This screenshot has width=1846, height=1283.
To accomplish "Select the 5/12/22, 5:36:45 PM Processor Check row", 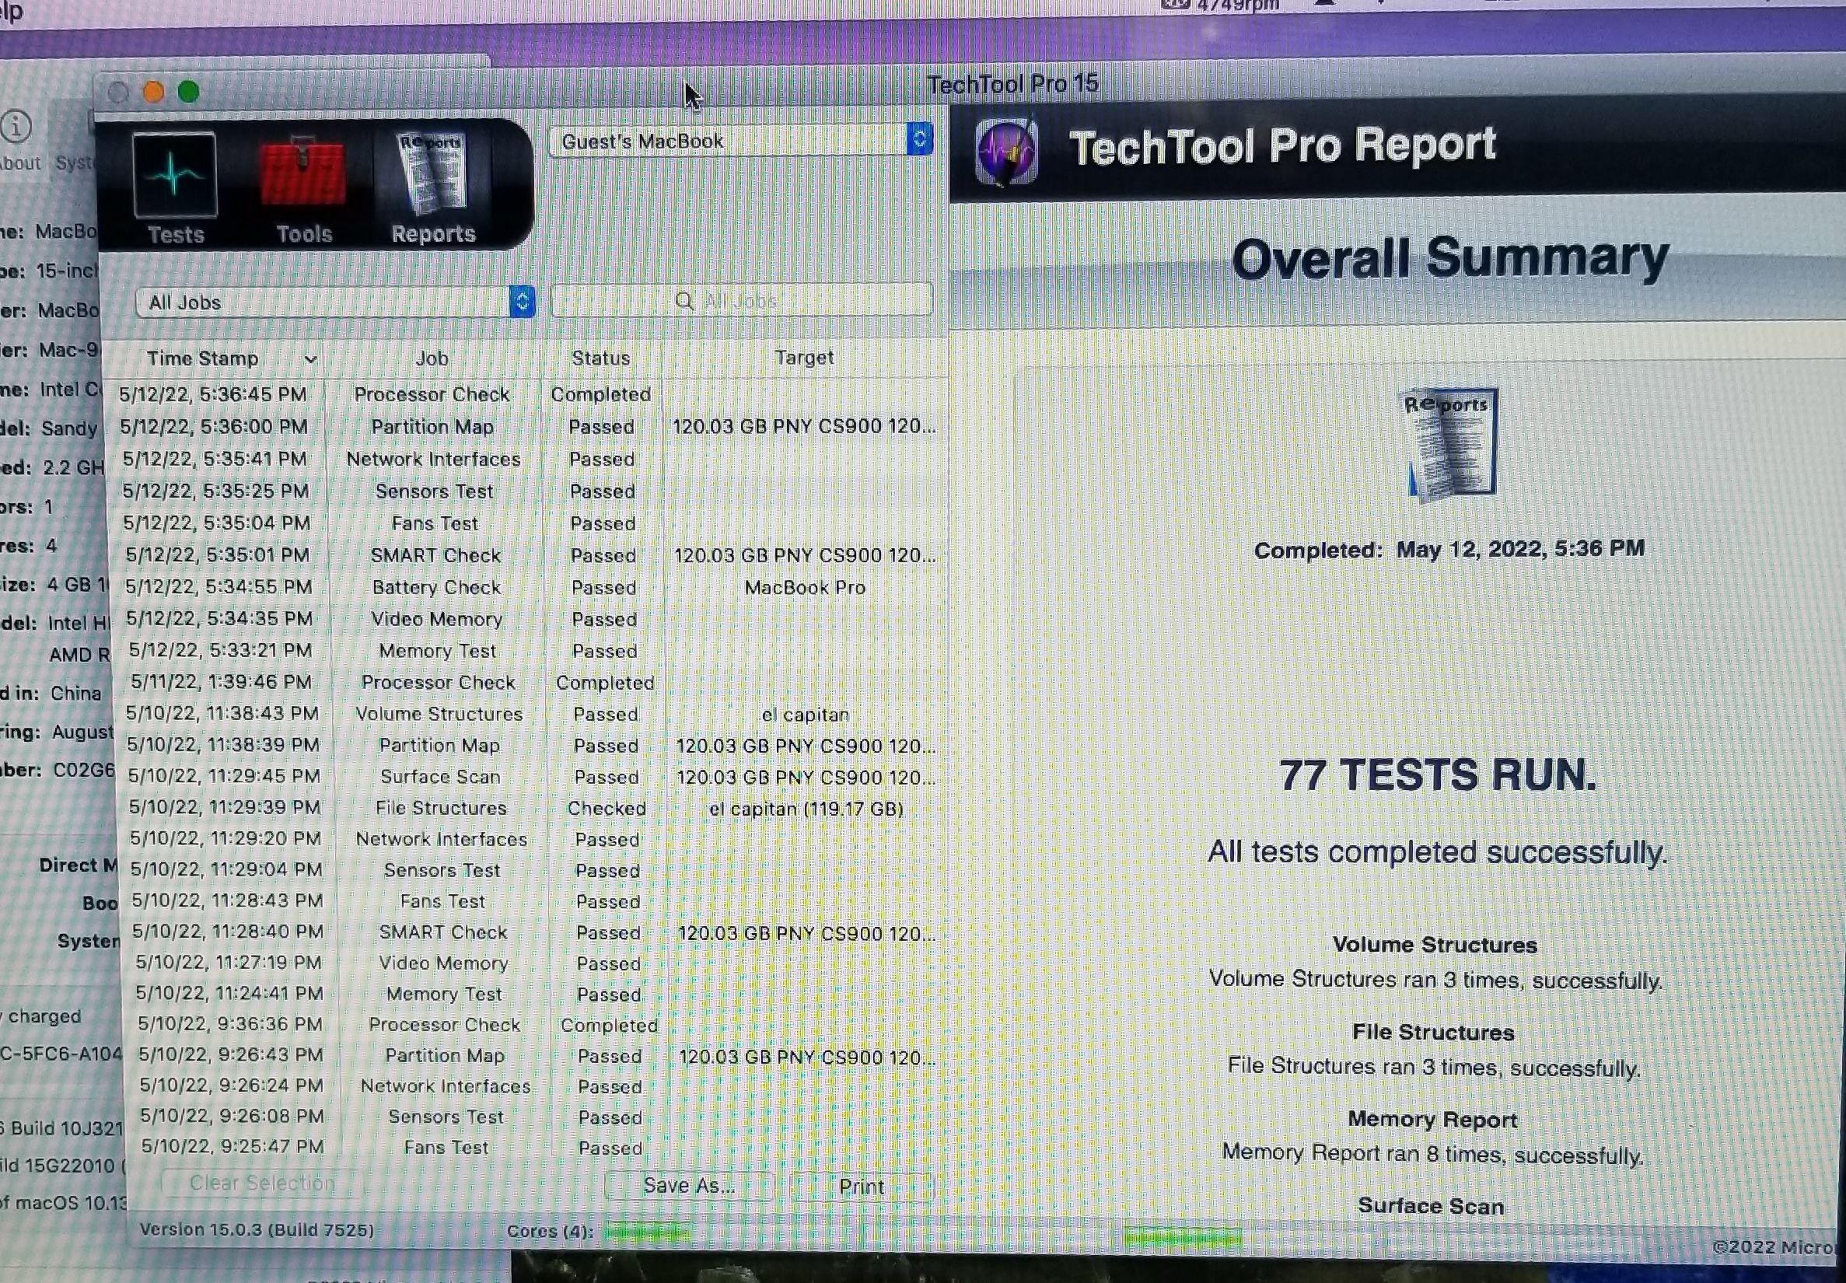I will click(x=526, y=394).
